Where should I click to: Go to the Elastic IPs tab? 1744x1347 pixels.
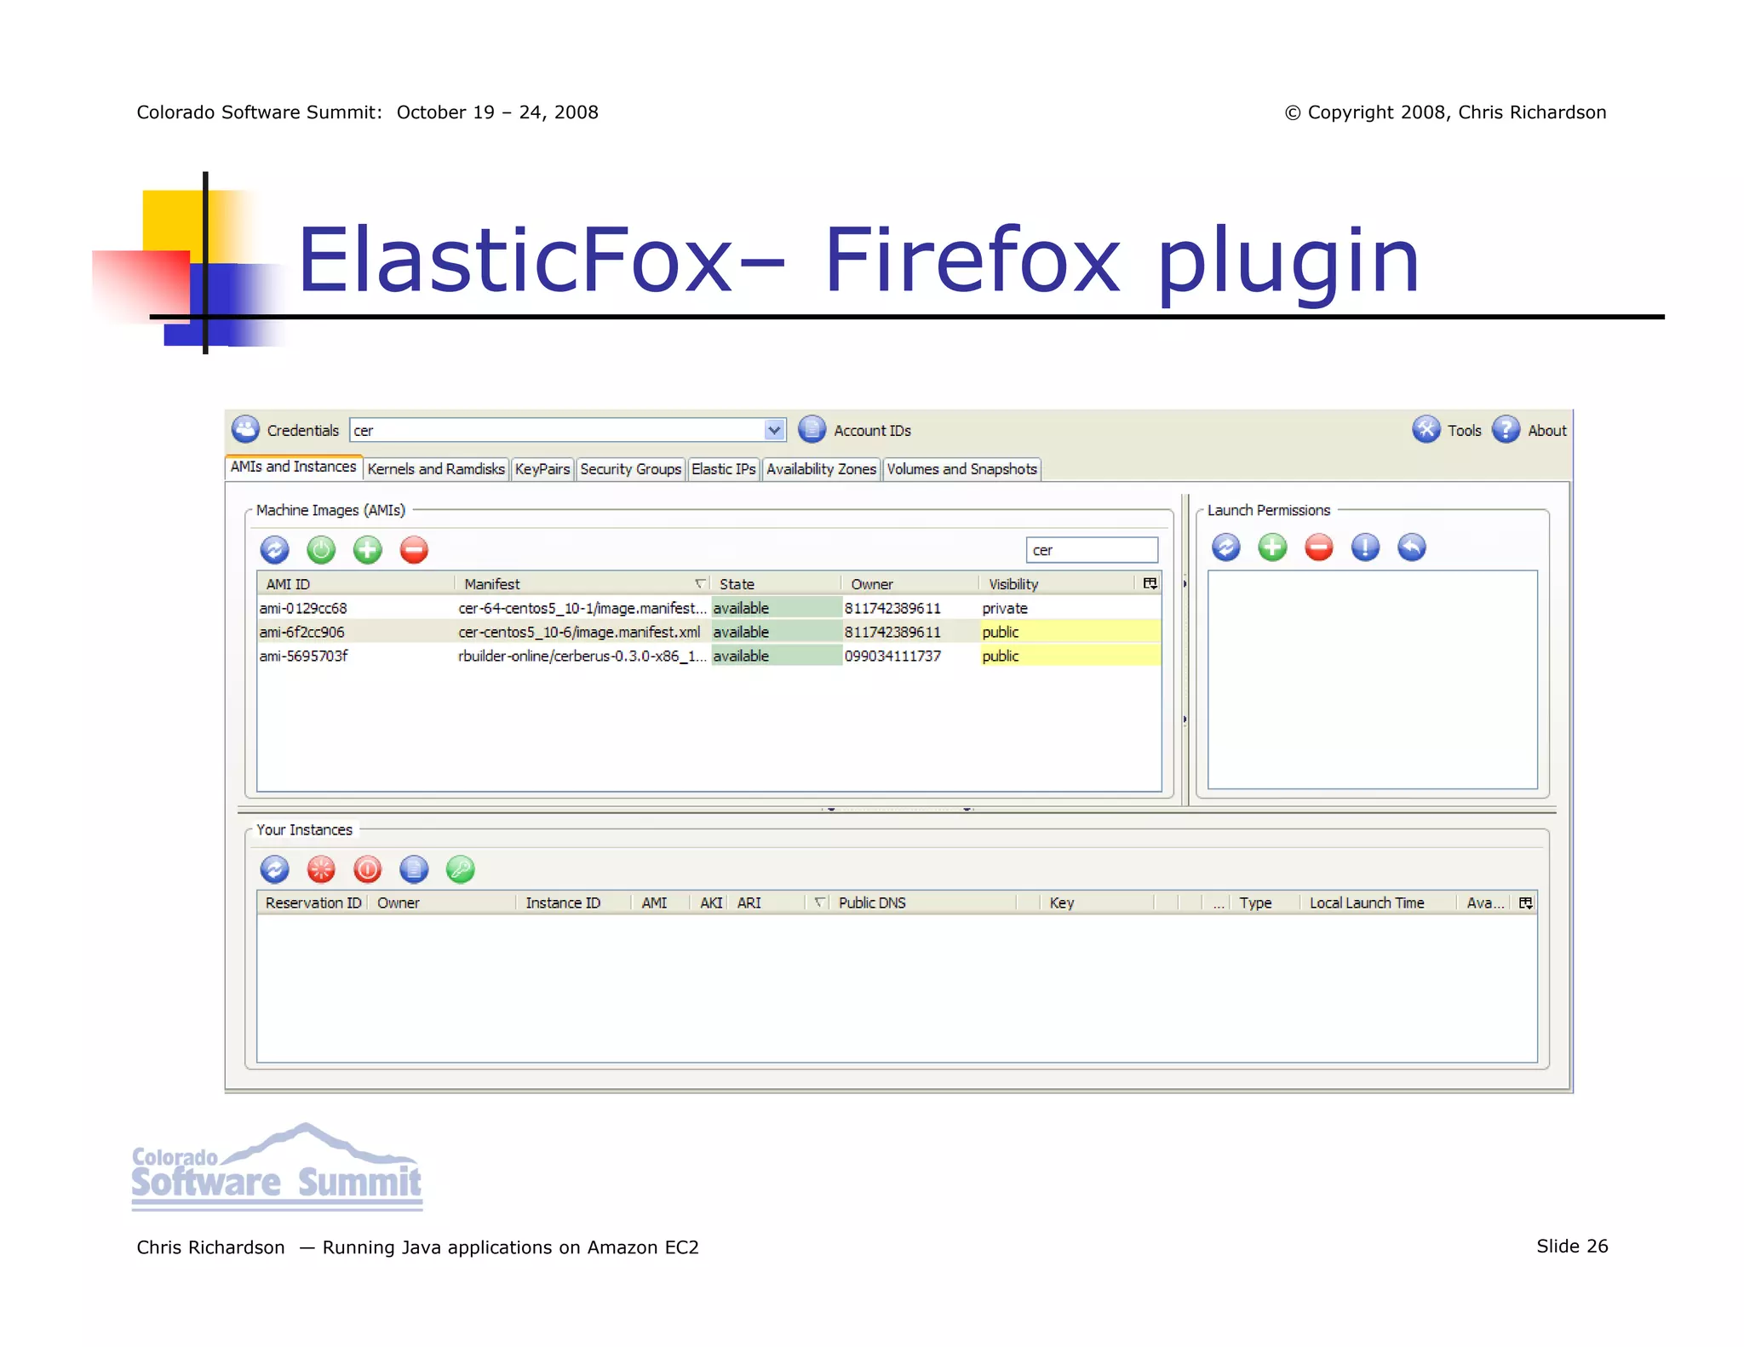pyautogui.click(x=724, y=469)
